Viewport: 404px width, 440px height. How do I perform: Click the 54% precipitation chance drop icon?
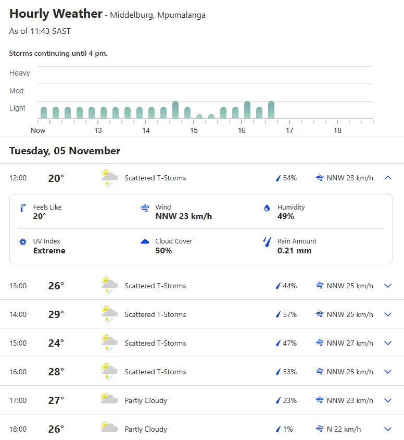[x=278, y=178]
